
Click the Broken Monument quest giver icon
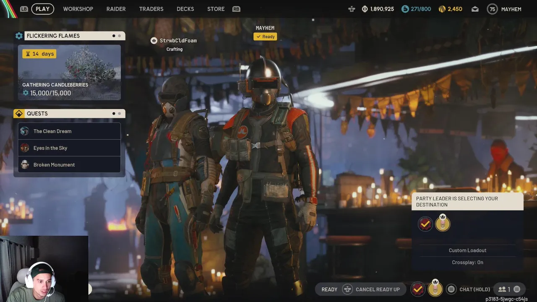[25, 164]
